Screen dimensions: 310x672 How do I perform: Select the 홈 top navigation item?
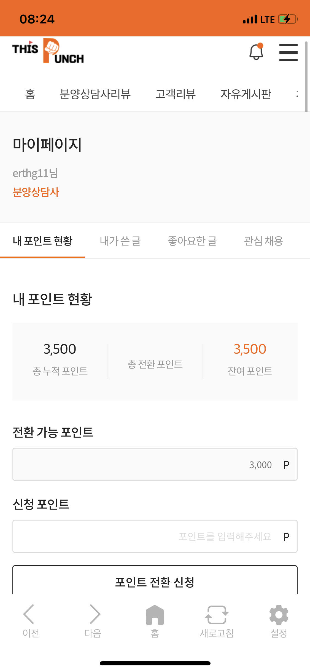[x=30, y=94]
